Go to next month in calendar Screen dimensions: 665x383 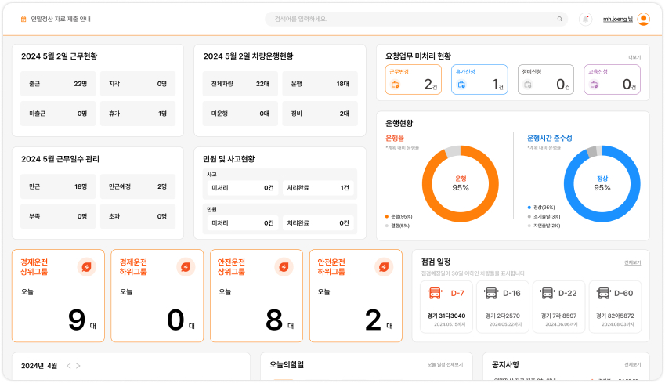point(78,366)
